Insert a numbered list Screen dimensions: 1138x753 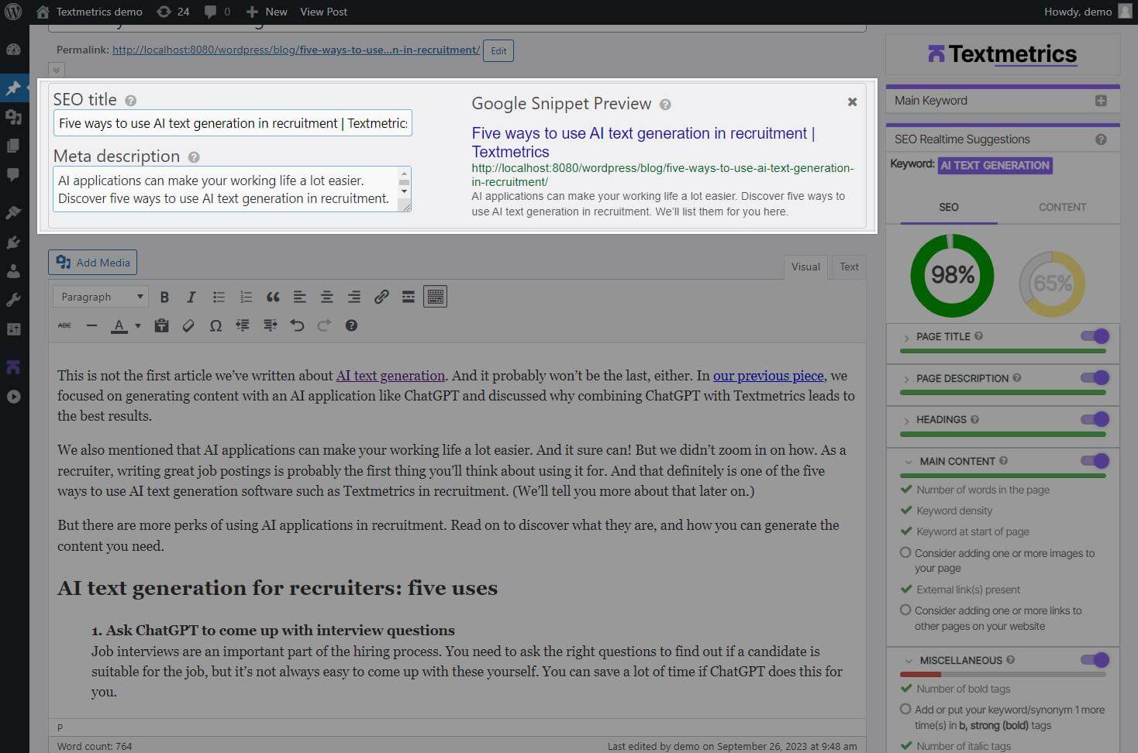(246, 297)
